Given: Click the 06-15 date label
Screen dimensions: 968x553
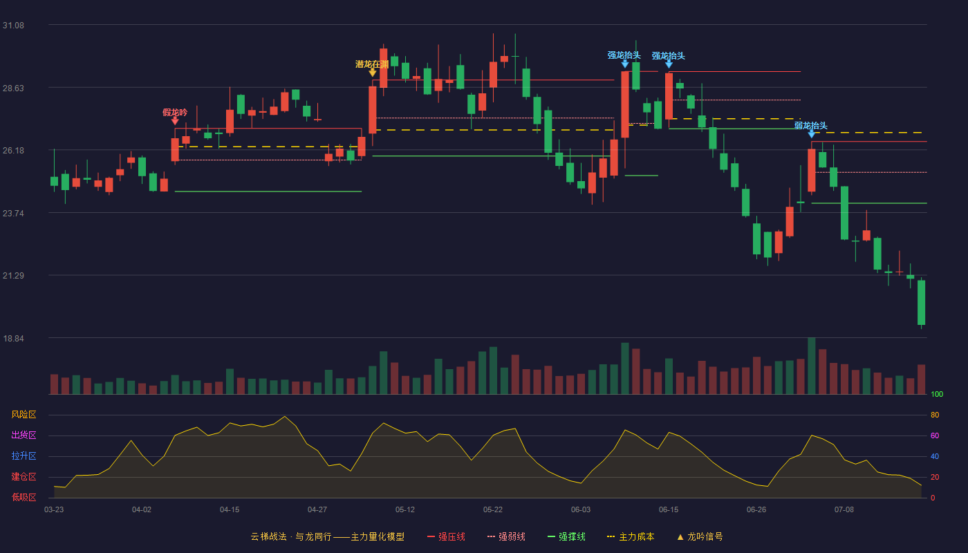Looking at the screenshot, I should coord(669,509).
